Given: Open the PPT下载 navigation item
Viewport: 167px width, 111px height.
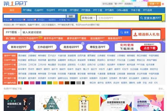Looking at the screenshot, I should click(98, 10).
